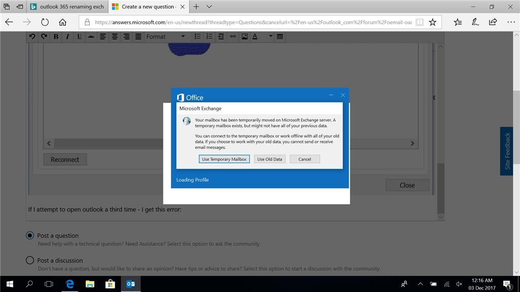This screenshot has height=292, width=520.
Task: Insert a numbered list
Action: pos(209,36)
